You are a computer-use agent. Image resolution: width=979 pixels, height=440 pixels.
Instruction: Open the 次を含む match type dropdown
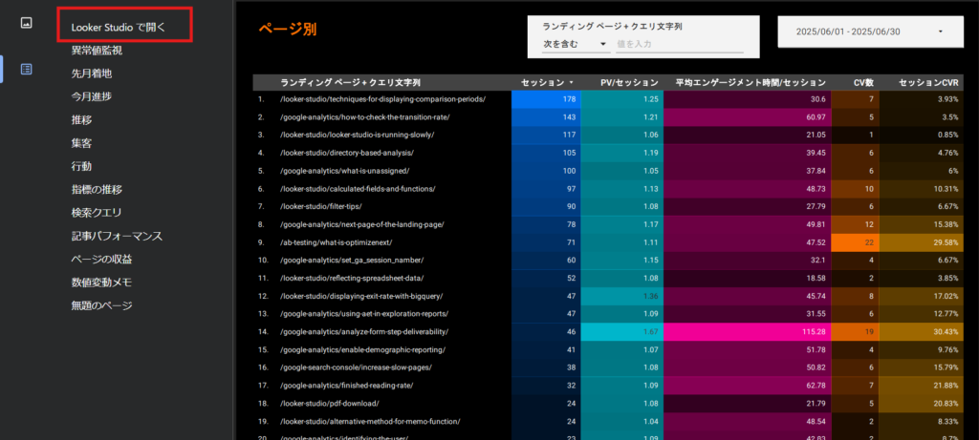[576, 43]
